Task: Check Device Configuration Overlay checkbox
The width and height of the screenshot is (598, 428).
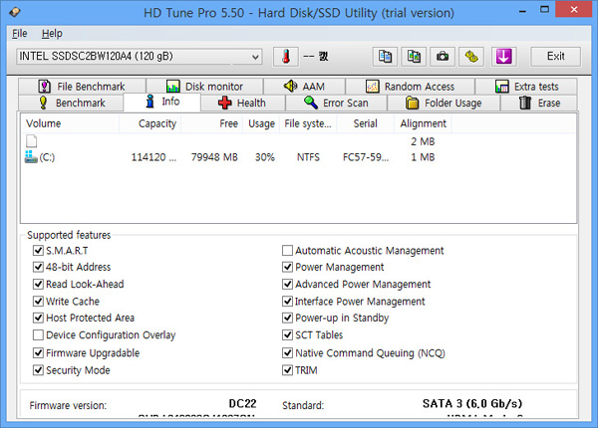Action: tap(38, 334)
